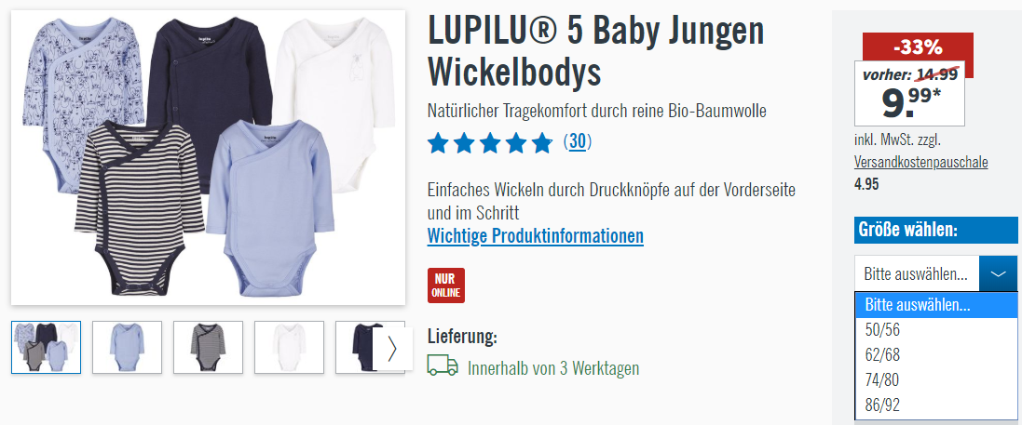Open Wichtige Produktinformationen link
1022x425 pixels.
[535, 235]
